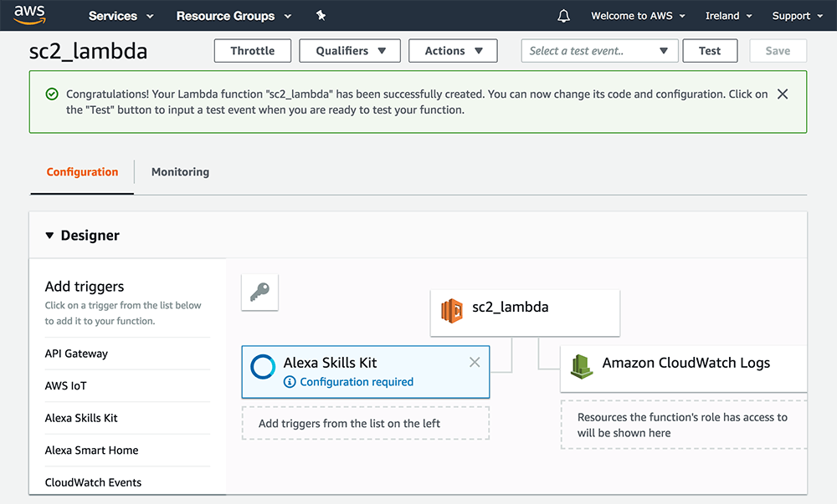Click the encryption key icon in Designer
Image resolution: width=837 pixels, height=504 pixels.
(x=259, y=293)
